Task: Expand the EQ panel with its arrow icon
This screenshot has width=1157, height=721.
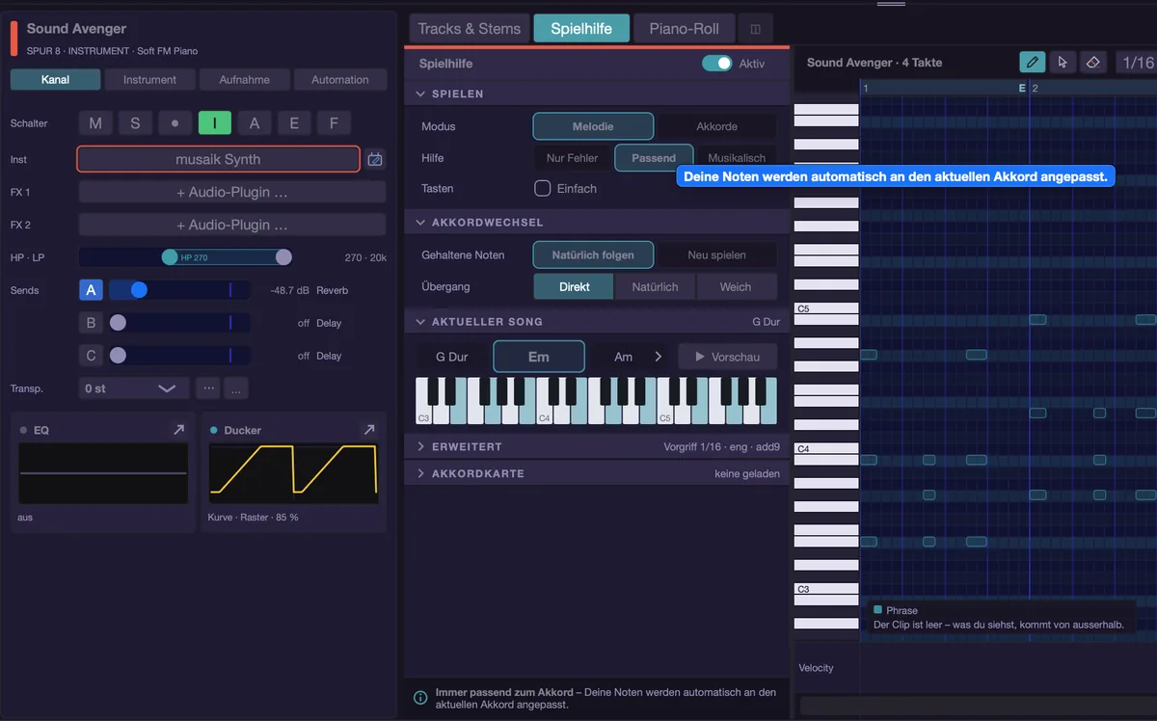Action: tap(178, 430)
